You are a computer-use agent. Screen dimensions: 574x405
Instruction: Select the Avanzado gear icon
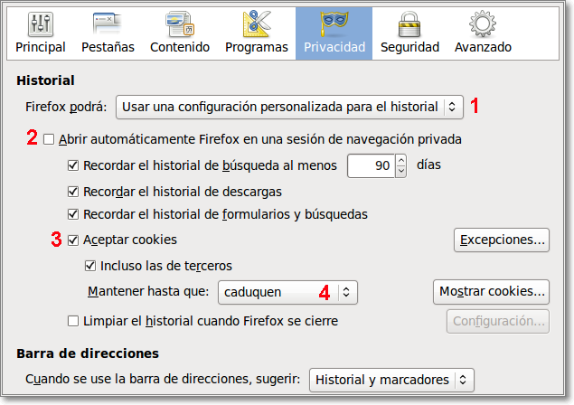(483, 24)
